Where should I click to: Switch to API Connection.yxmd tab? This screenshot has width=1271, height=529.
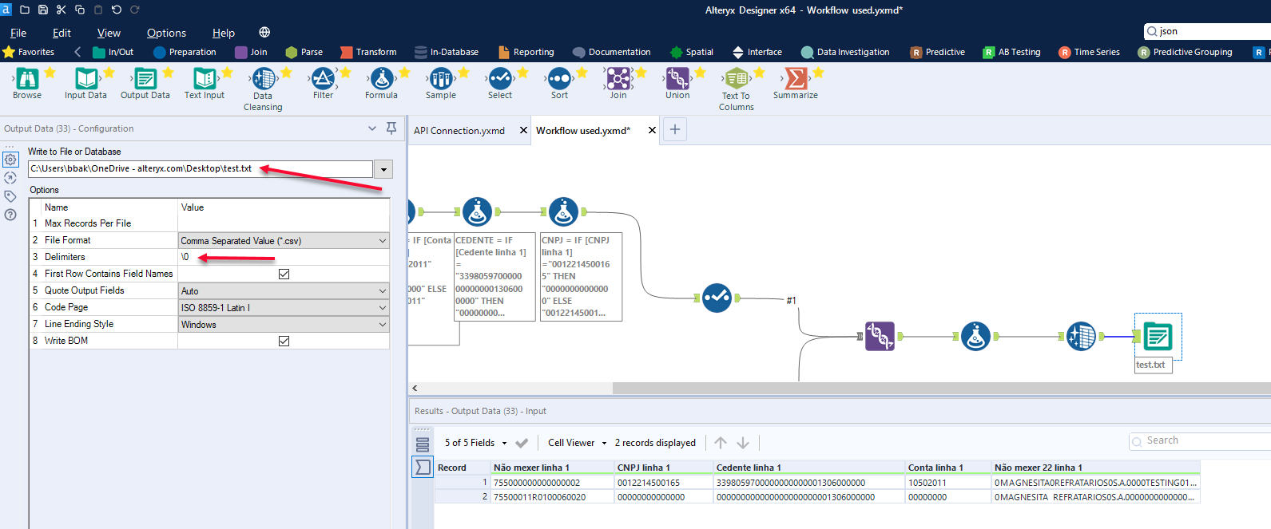click(459, 131)
